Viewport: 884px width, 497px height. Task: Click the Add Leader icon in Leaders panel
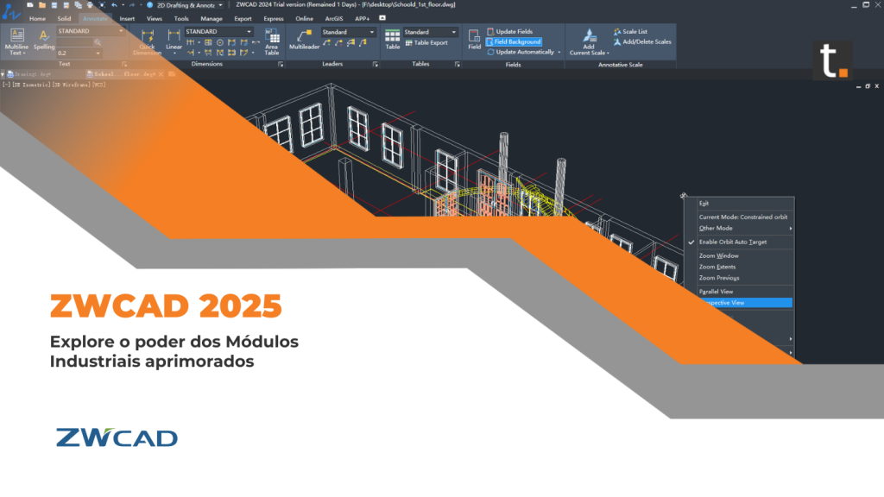tap(326, 43)
